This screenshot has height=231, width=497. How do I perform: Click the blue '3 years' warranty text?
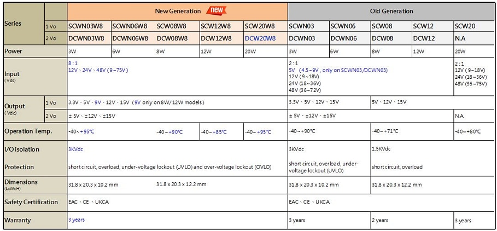77,219
